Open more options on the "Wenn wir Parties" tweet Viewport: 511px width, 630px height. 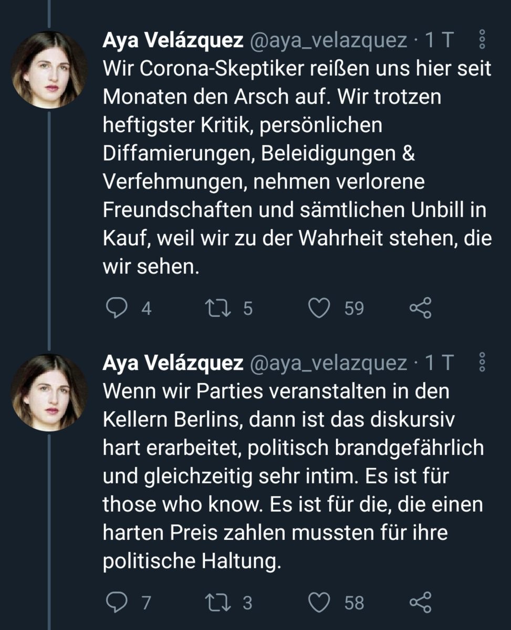click(x=483, y=363)
